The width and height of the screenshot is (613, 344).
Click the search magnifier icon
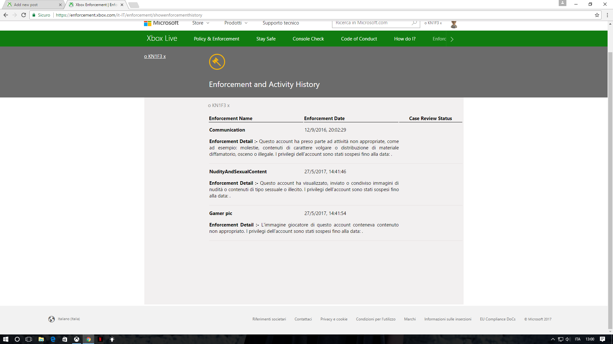click(414, 23)
